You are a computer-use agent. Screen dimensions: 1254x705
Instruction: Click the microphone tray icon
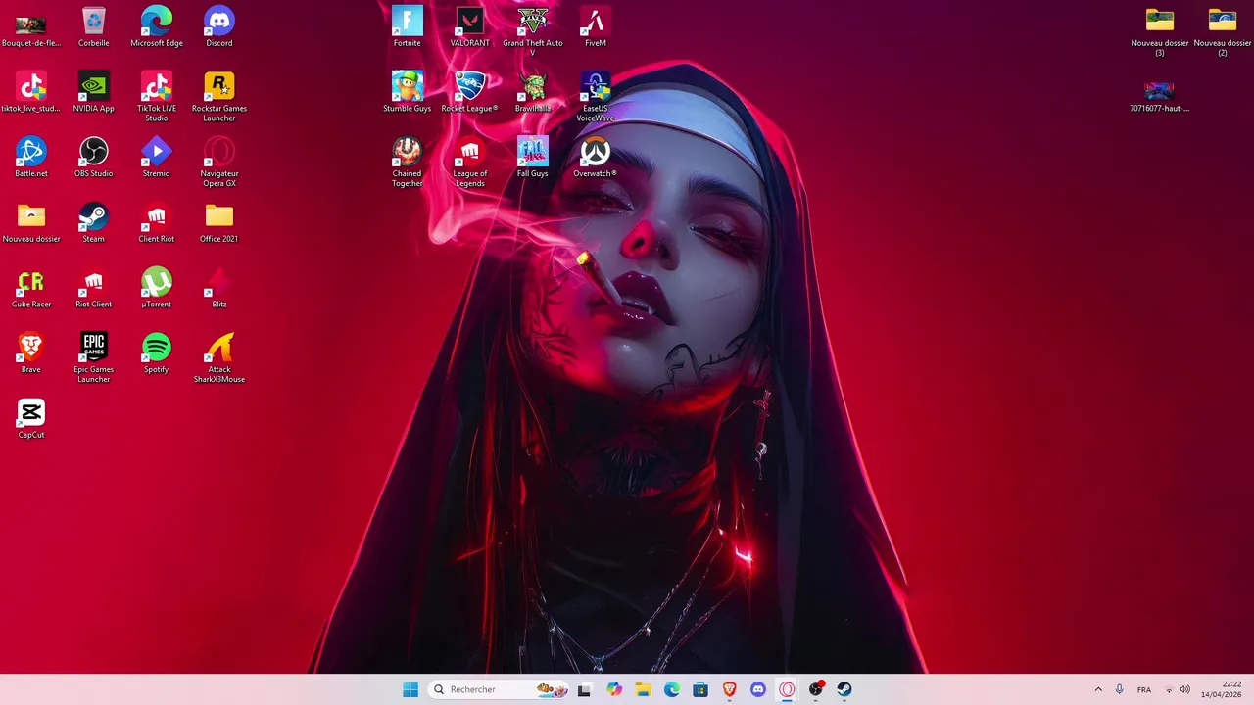pos(1119,689)
